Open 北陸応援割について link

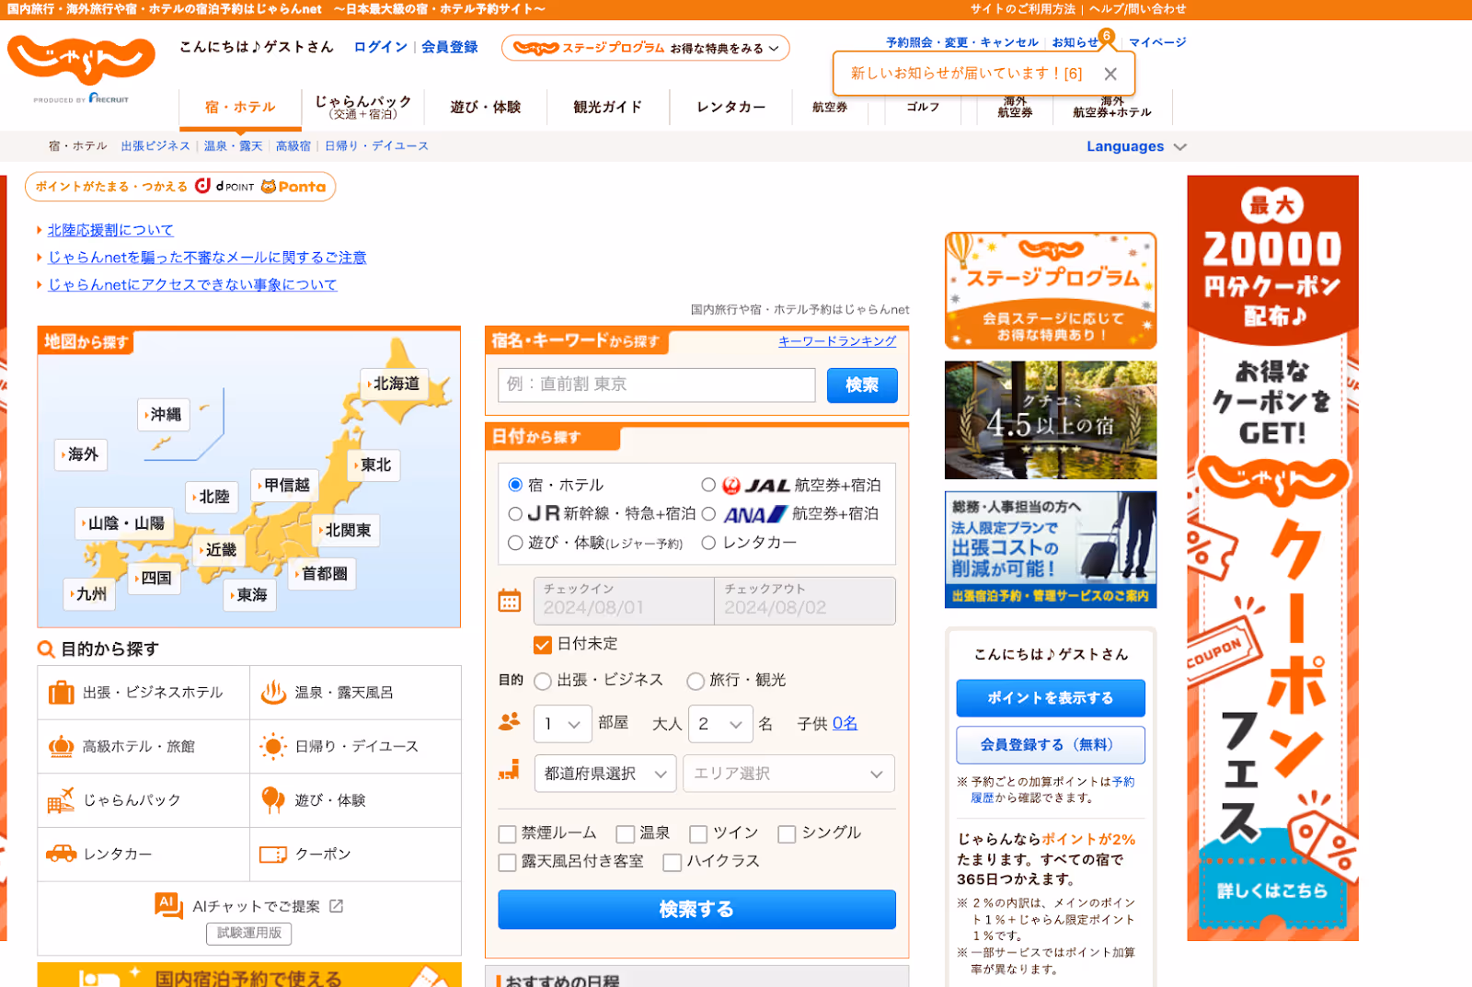coord(110,230)
